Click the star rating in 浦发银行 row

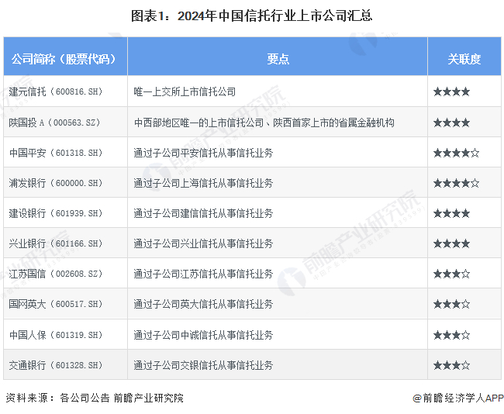pos(457,183)
